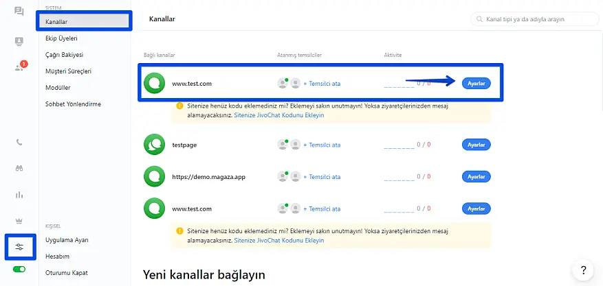Click the Kanallar page title

(x=162, y=19)
